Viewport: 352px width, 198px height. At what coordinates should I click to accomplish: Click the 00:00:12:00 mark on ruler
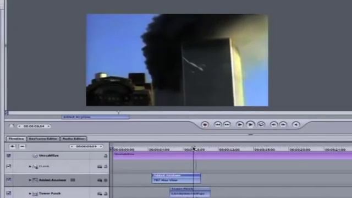point(229,150)
